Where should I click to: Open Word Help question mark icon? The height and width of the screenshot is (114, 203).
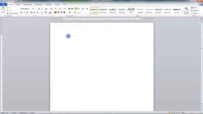202,4
